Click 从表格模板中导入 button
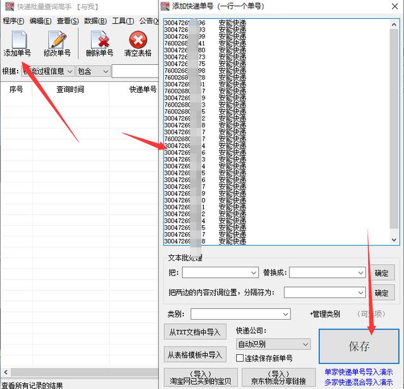The width and height of the screenshot is (404, 389). click(x=195, y=355)
